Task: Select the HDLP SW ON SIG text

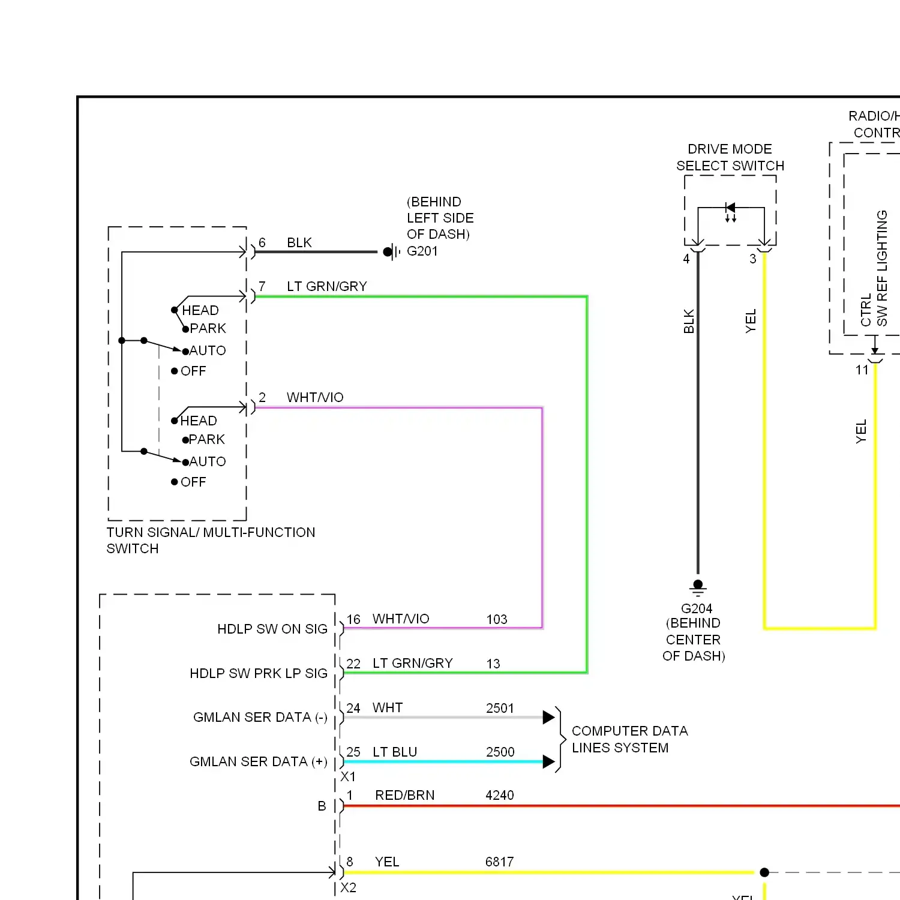Action: [x=272, y=629]
